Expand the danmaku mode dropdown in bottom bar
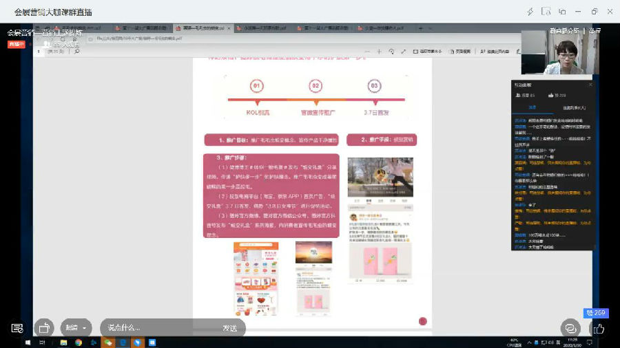This screenshot has width=620, height=348. (x=77, y=328)
